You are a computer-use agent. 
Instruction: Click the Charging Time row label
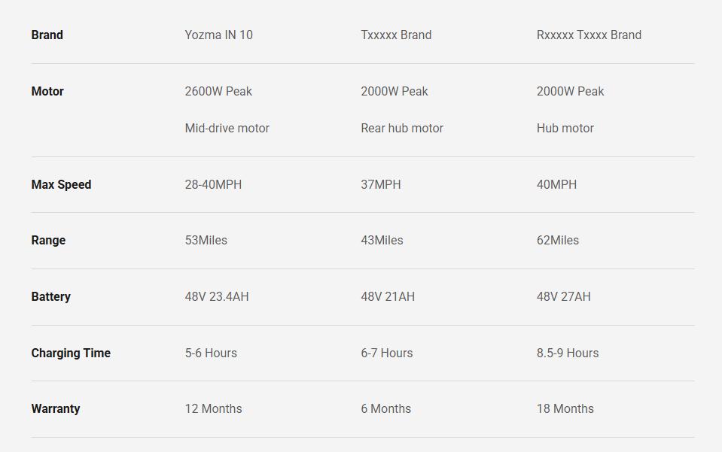(71, 353)
